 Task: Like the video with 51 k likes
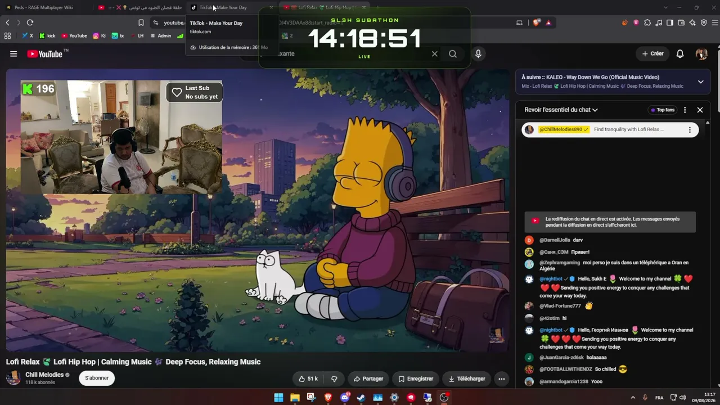[308, 379]
